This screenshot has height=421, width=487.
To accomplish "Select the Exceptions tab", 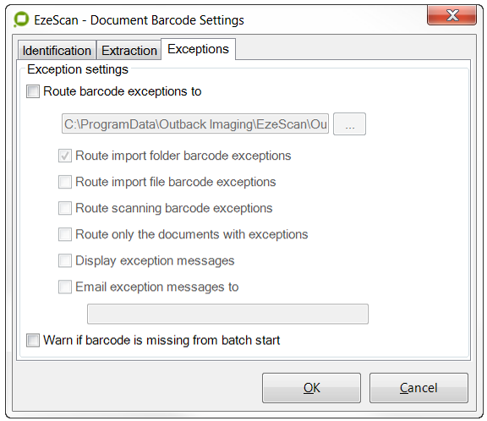I will coord(198,49).
